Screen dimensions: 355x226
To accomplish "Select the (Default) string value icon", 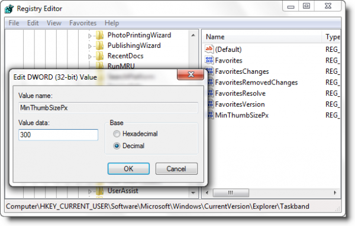I will [x=209, y=49].
